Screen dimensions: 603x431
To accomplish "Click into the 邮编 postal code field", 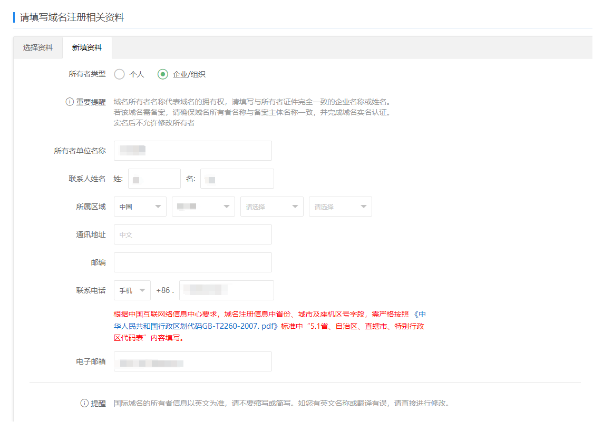I will point(192,262).
